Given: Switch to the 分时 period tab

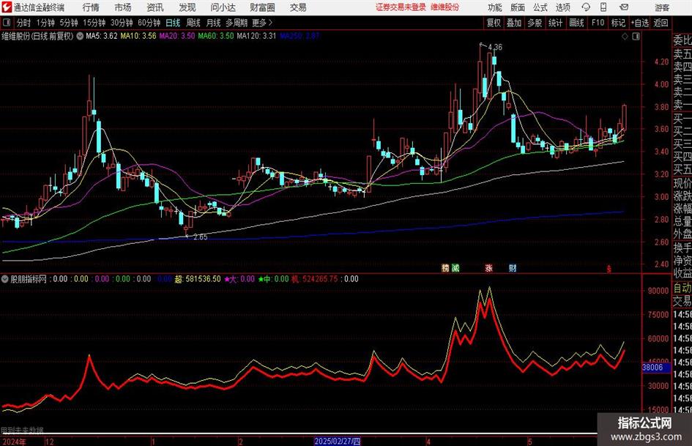Looking at the screenshot, I should 24,23.
